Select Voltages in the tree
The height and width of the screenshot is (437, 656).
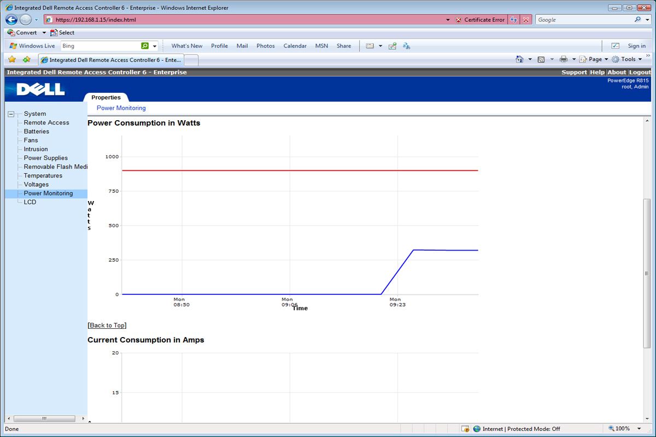point(37,185)
